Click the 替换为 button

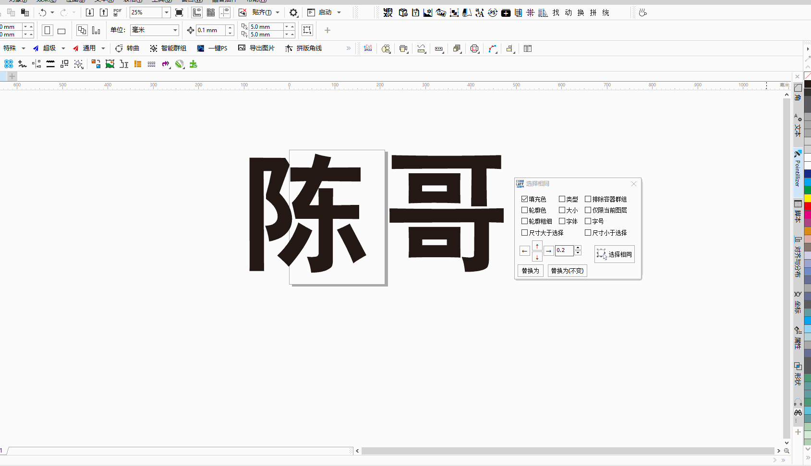[530, 271]
